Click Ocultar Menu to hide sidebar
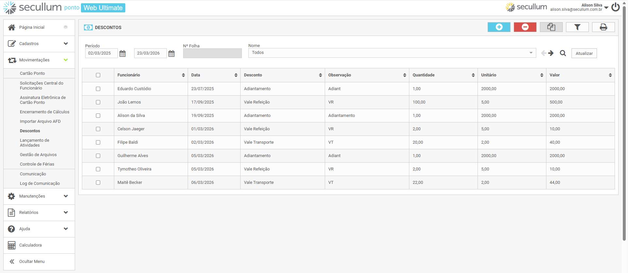The image size is (628, 273). pos(32,262)
